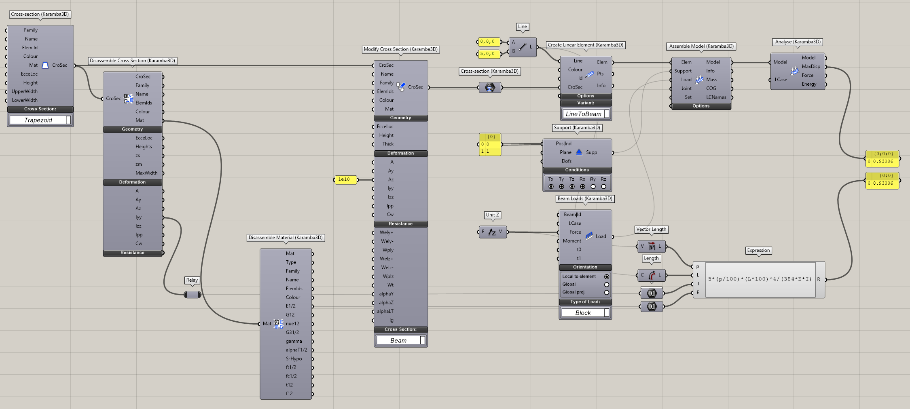This screenshot has width=910, height=409.
Task: Click the Relay component
Action: (193, 295)
